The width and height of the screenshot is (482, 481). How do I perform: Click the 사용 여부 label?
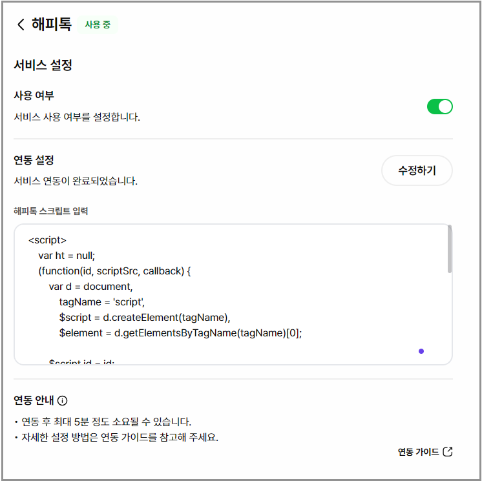[34, 96]
